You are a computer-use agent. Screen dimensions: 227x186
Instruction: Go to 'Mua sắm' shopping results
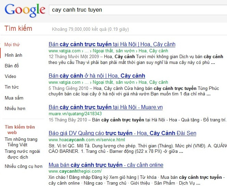(x=14, y=98)
